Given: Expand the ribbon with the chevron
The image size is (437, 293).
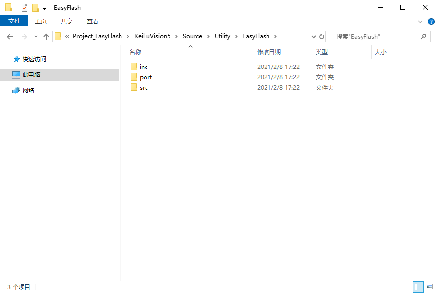Looking at the screenshot, I should [x=420, y=22].
